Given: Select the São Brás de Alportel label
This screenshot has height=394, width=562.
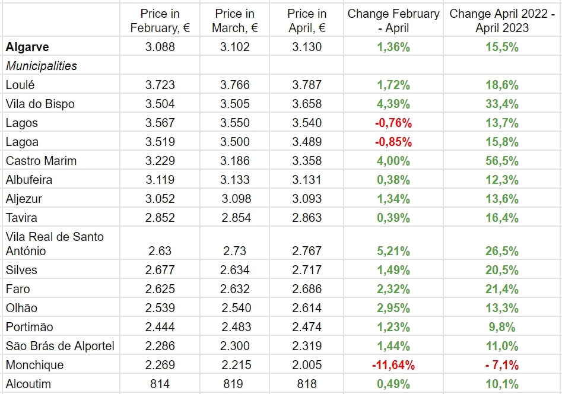Looking at the screenshot, I should pos(60,346).
